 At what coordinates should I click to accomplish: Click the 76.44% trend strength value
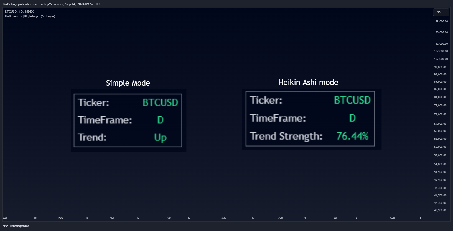(352, 136)
